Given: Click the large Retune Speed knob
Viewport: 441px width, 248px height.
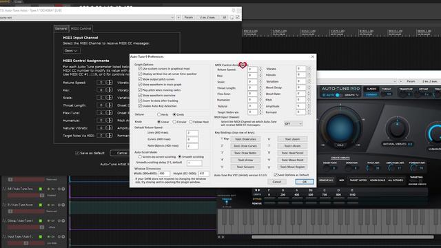Looking at the screenshot, I should (x=340, y=127).
